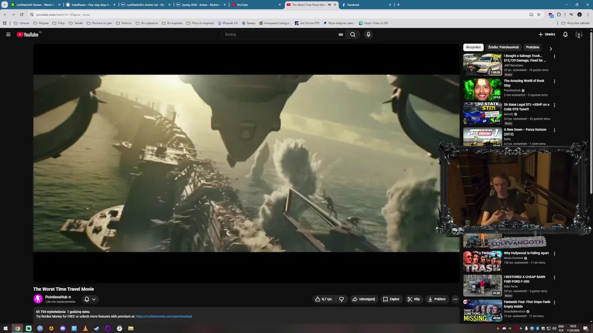
Task: Switch to Spring 2026 Anime MyAnimeList tab
Action: (x=201, y=5)
